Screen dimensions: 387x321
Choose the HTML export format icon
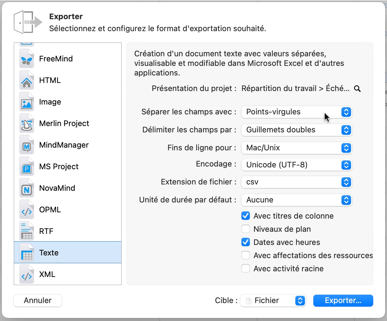click(x=26, y=80)
